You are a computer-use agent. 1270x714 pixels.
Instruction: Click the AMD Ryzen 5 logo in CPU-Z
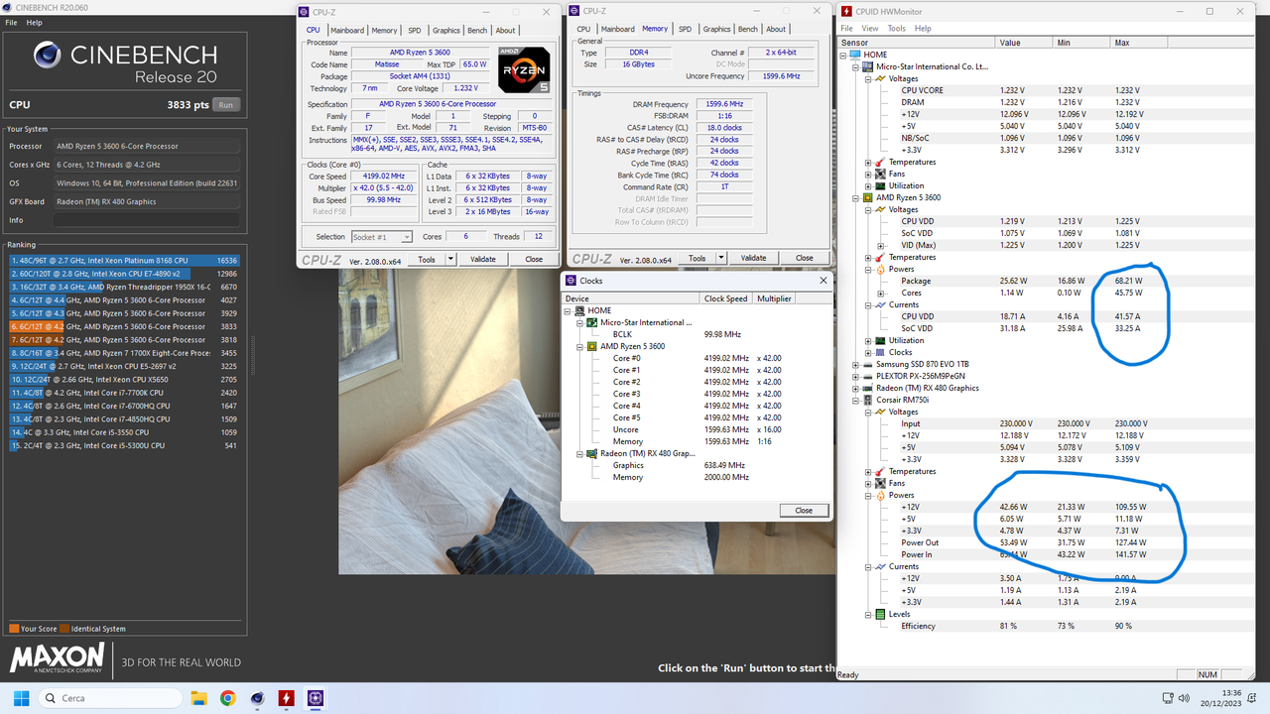pos(524,70)
